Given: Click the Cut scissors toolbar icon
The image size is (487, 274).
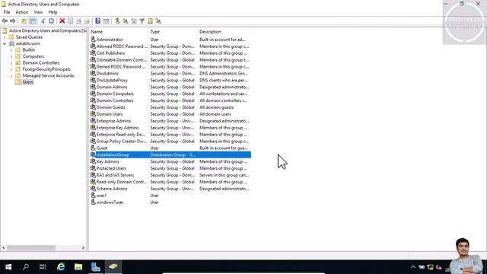Looking at the screenshot, I should point(43,21).
